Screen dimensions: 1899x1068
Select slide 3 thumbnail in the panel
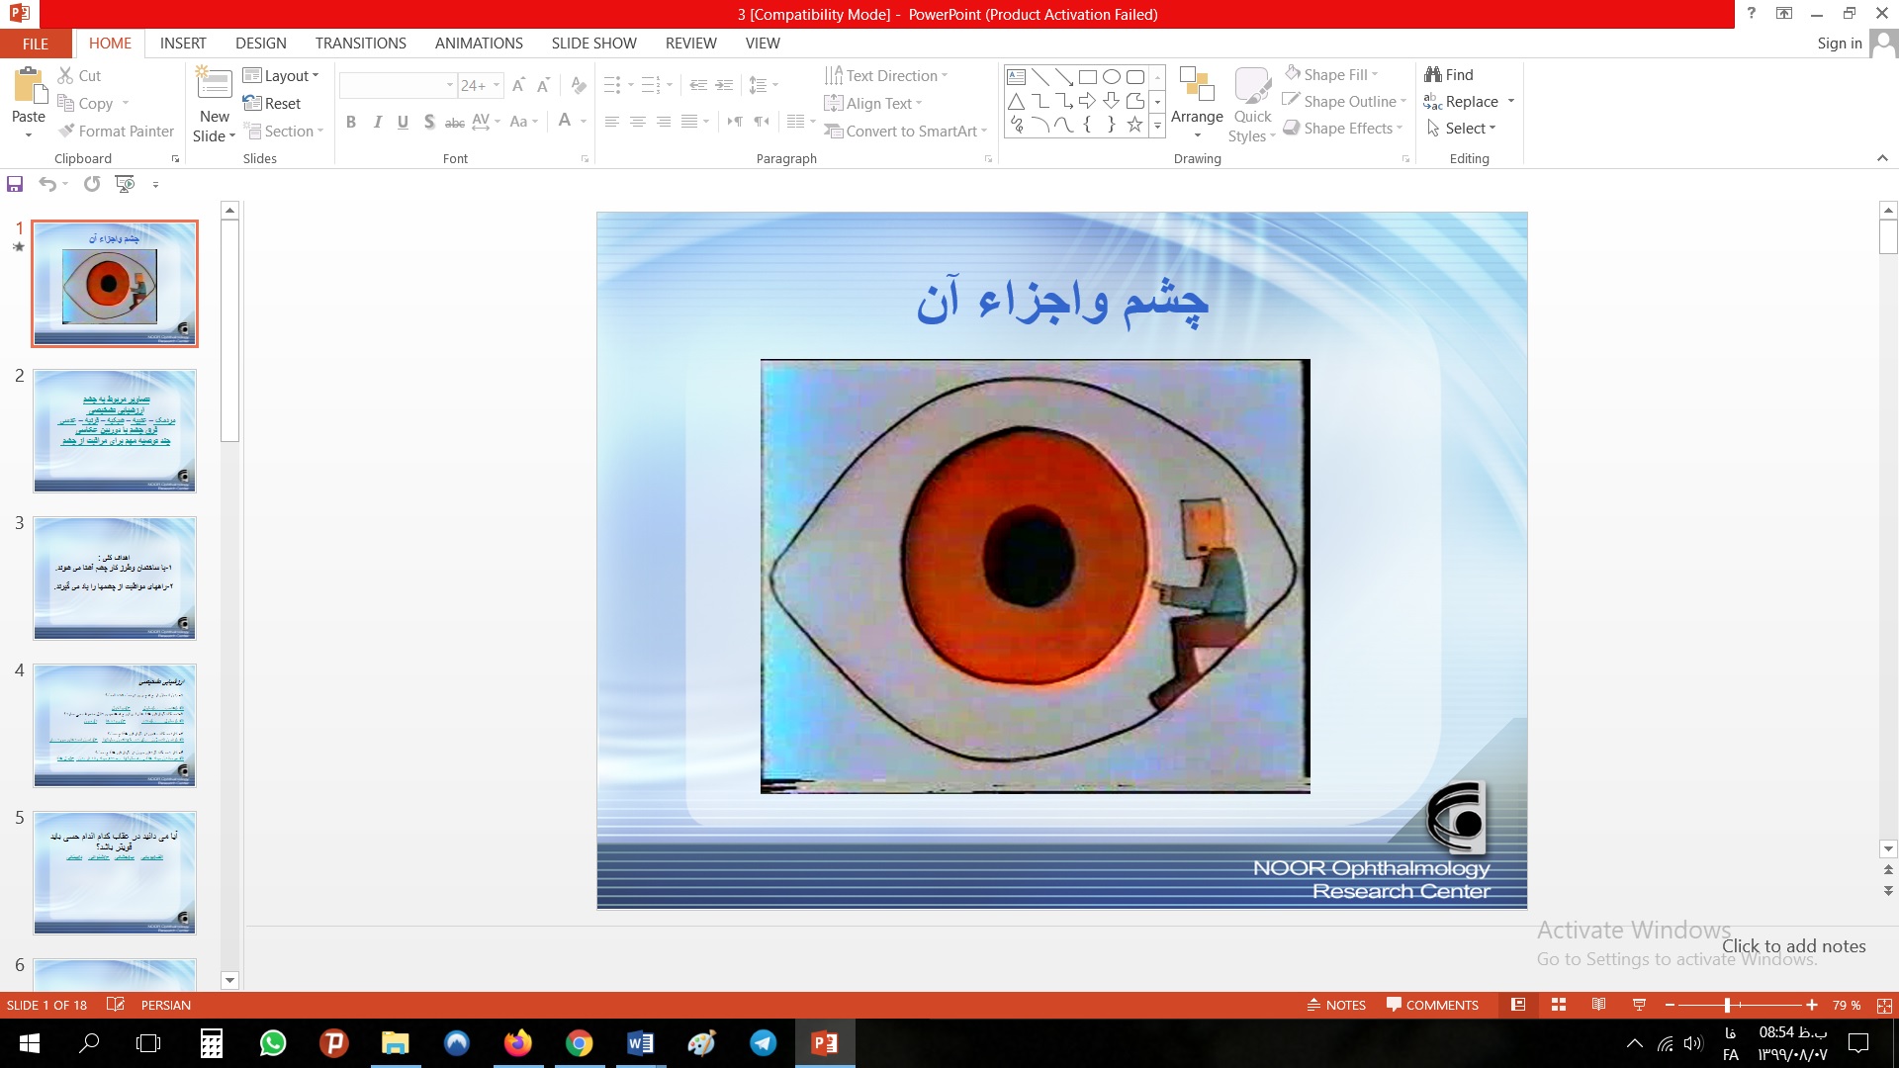tap(115, 578)
